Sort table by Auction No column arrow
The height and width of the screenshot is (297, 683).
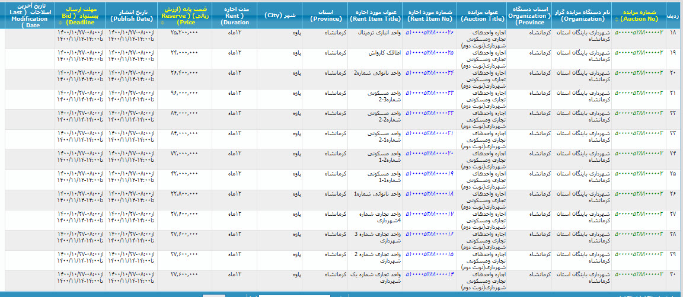point(617,20)
